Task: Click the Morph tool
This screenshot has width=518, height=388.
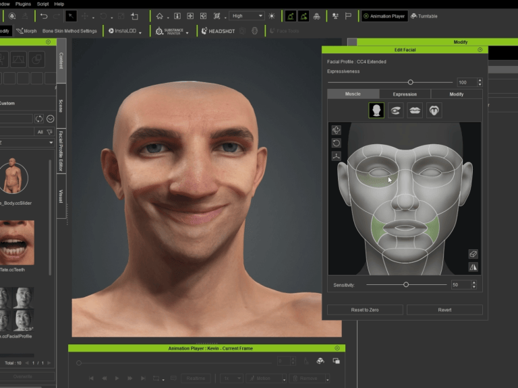Action: pyautogui.click(x=26, y=31)
